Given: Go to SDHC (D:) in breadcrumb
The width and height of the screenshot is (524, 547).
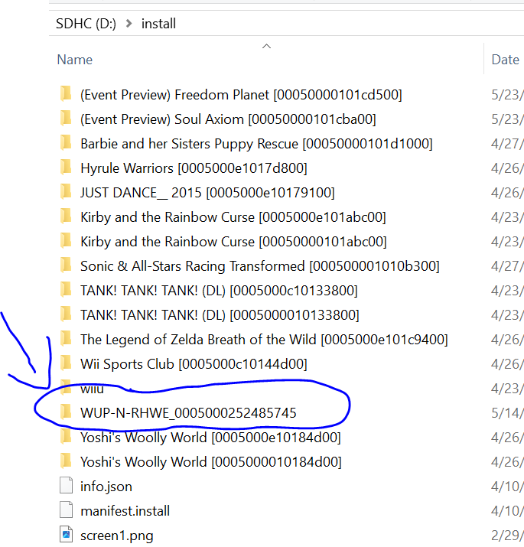Looking at the screenshot, I should tap(86, 24).
